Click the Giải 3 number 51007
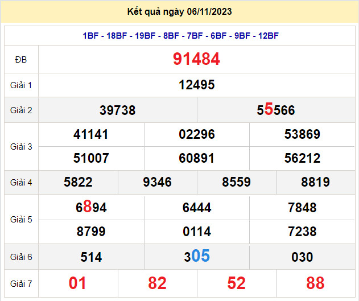The width and height of the screenshot is (359, 301). (91, 158)
